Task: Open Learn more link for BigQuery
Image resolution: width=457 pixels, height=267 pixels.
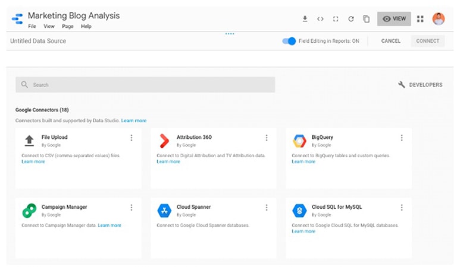Action: pyautogui.click(x=303, y=161)
